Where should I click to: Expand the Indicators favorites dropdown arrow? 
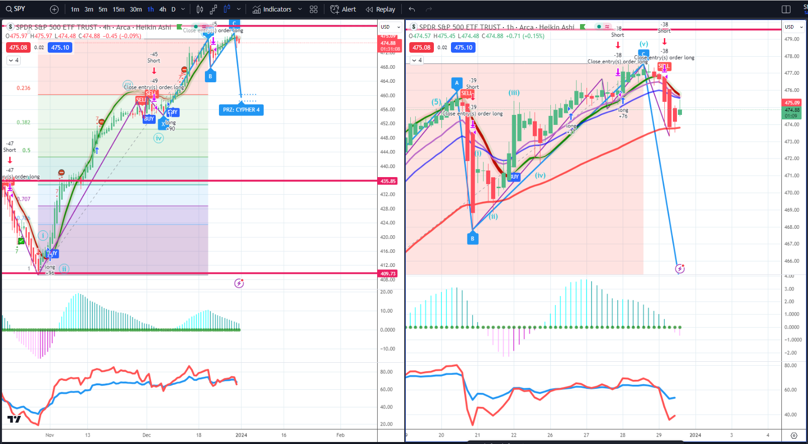(300, 9)
